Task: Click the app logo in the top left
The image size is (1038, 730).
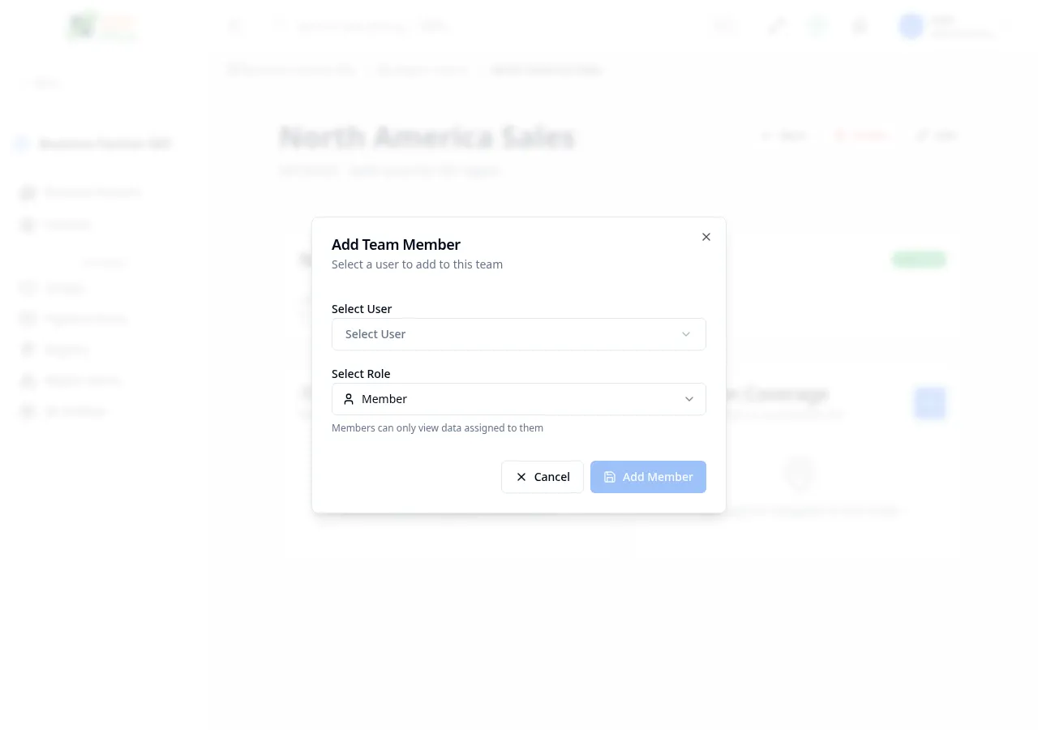Action: click(102, 26)
